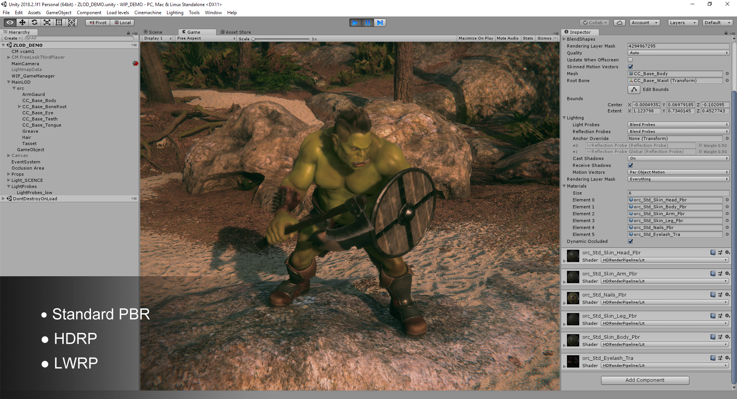Screen dimensions: 737x399
Task: Select the Rotate tool
Action: pos(35,23)
